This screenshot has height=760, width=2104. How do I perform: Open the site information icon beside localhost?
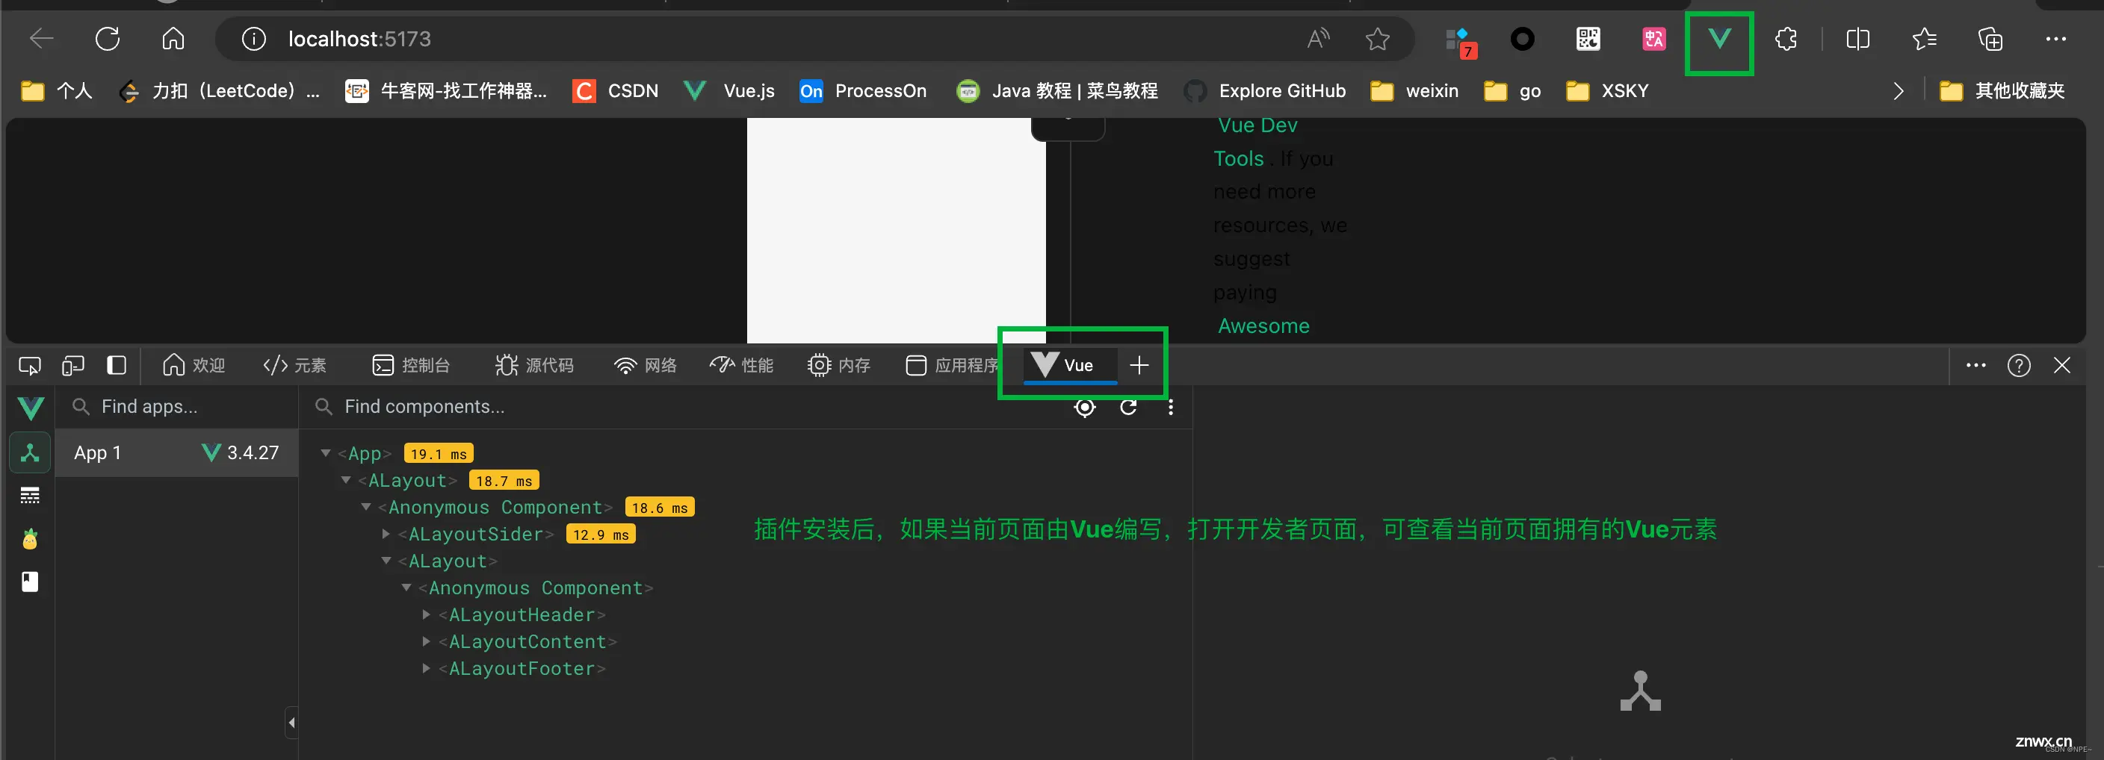(254, 38)
